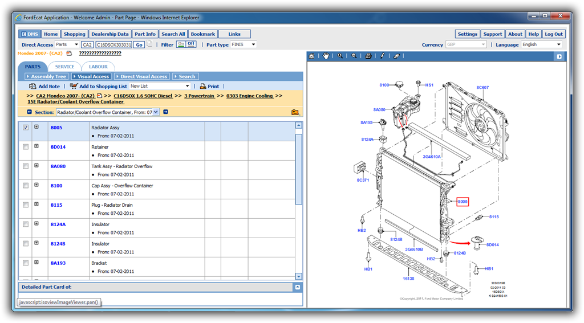Open the Currency dropdown
The width and height of the screenshot is (584, 323).
click(x=466, y=44)
